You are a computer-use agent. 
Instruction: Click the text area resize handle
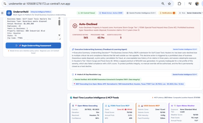tap(60, 39)
